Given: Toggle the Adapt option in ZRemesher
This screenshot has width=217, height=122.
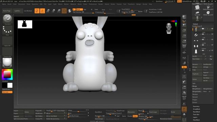Looking at the screenshot, I should [x=135, y=116].
